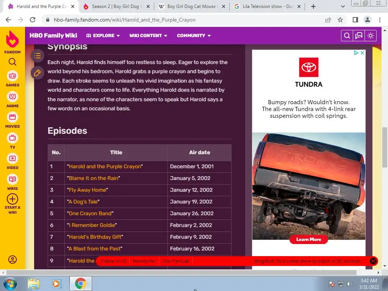
Task: Open the table of contents list icon
Action: coord(38,56)
